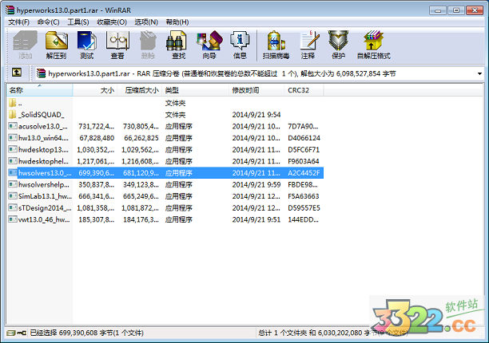Click the Protect (保护) shield icon

coord(338,41)
